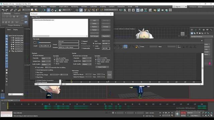
Task: Activate the Select and Rotate tool
Action: (52, 10)
